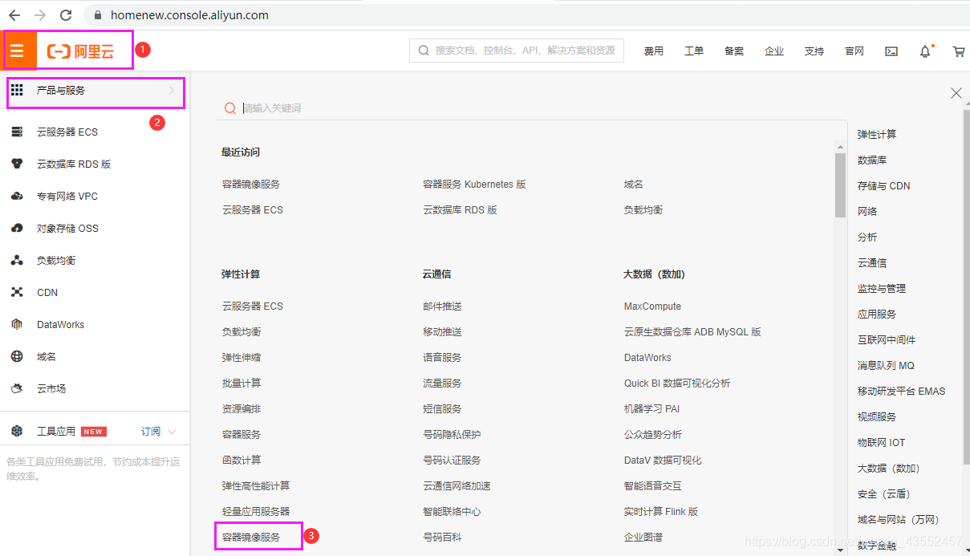Focus the top document search field

tap(517, 51)
